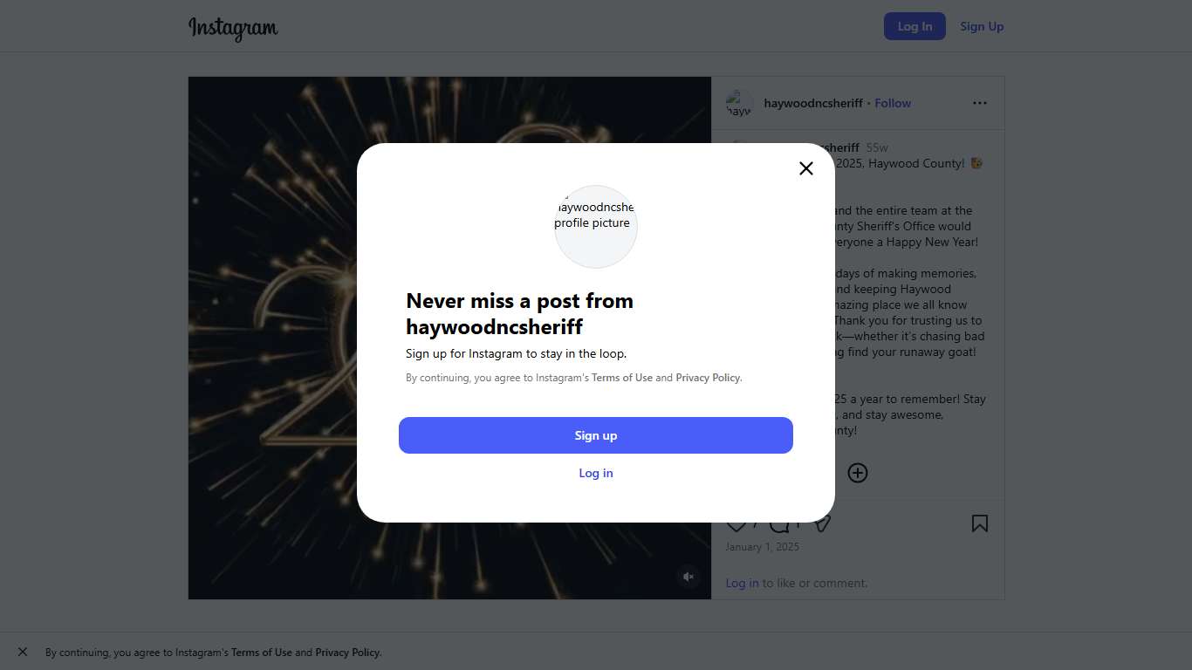
Task: Open Terms of Use in the popup
Action: point(622,378)
